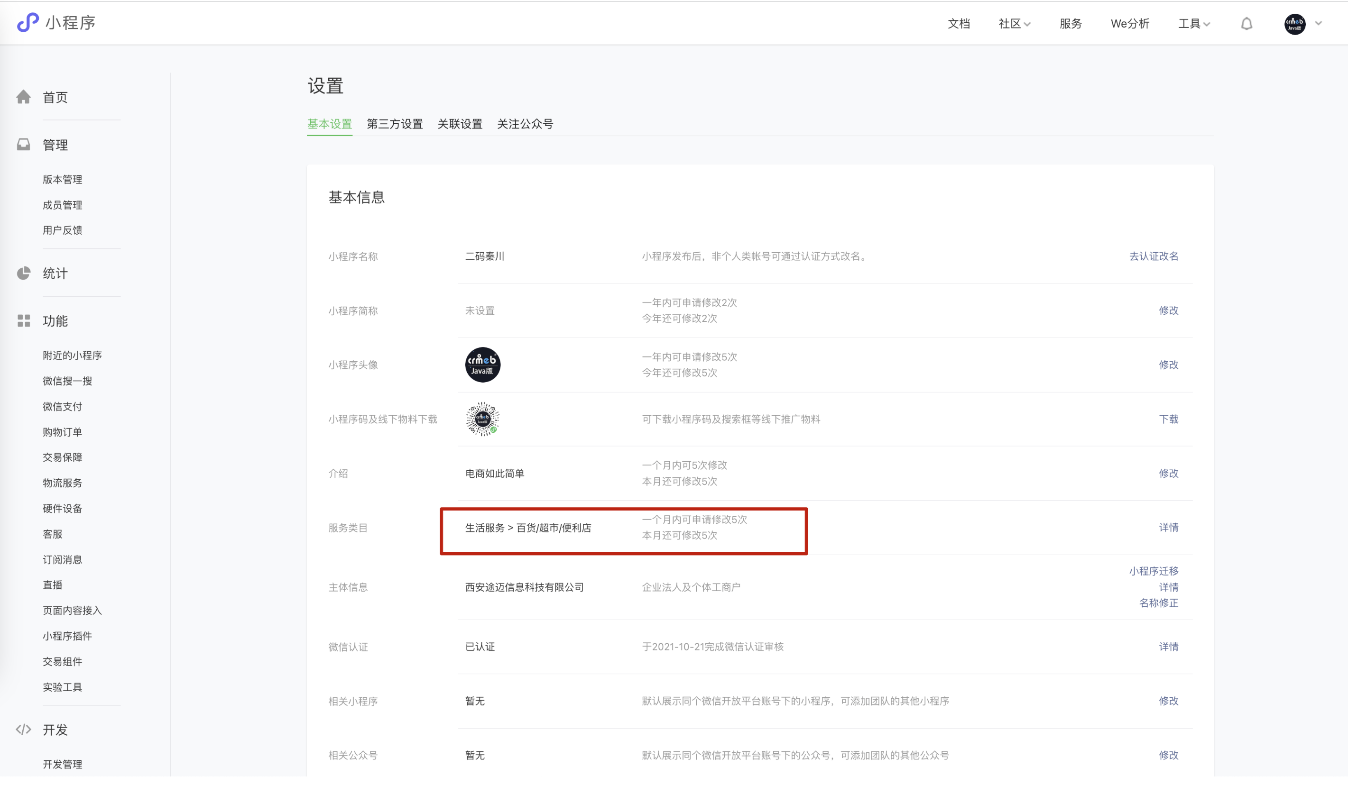
Task: Click the pie chart icon beside 统计
Action: click(x=24, y=273)
